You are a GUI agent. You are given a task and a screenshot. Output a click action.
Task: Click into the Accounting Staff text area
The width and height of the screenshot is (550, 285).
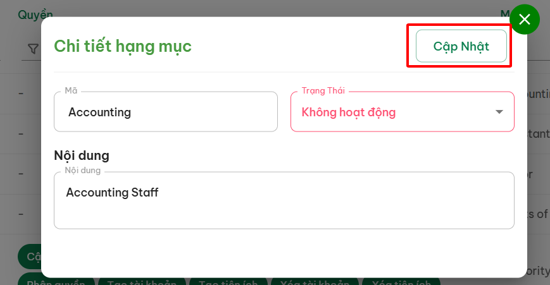[x=284, y=200]
